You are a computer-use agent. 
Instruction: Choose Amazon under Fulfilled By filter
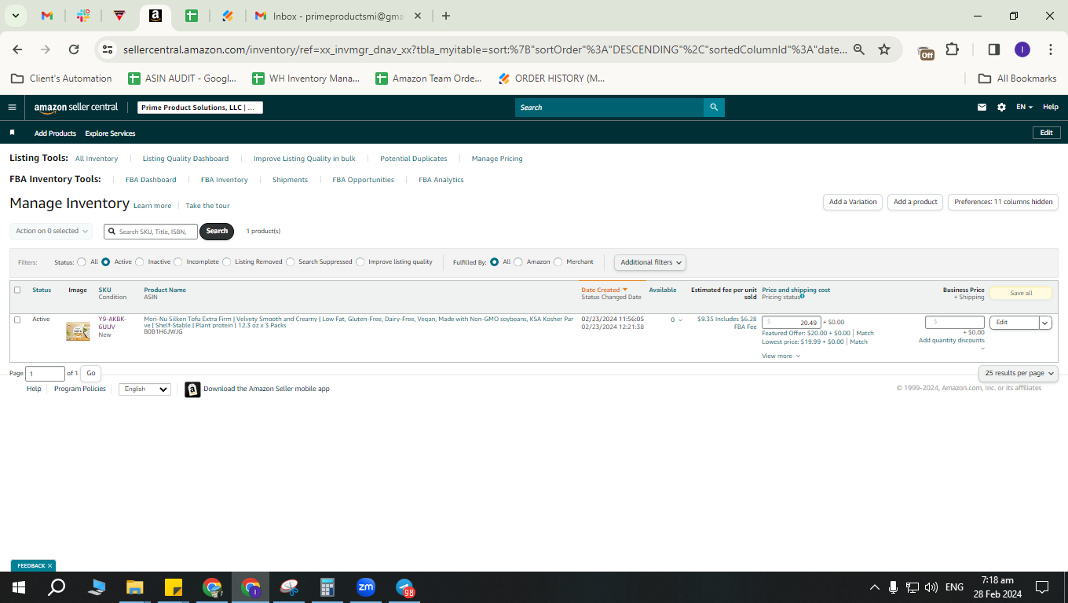point(518,262)
